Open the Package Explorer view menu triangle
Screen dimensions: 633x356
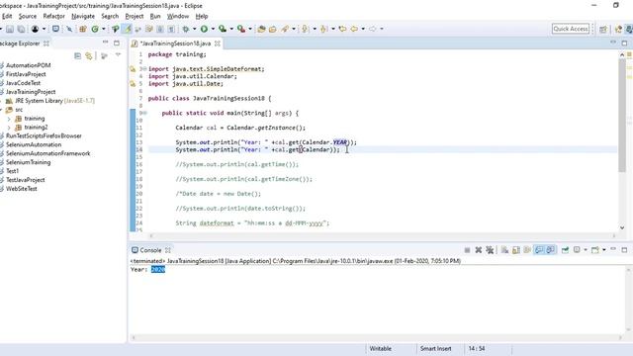click(x=118, y=55)
